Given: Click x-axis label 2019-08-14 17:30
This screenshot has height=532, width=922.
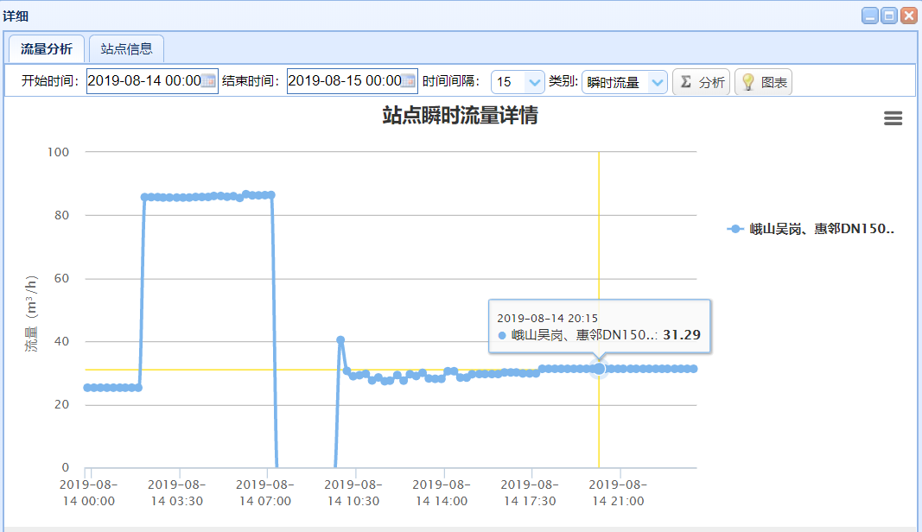Looking at the screenshot, I should 530,492.
